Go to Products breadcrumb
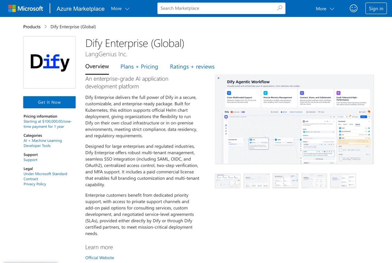 pos(32,27)
